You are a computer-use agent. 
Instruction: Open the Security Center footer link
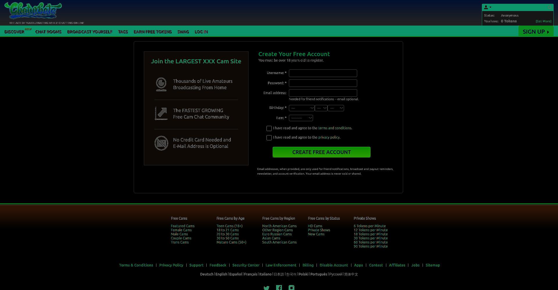point(246,265)
